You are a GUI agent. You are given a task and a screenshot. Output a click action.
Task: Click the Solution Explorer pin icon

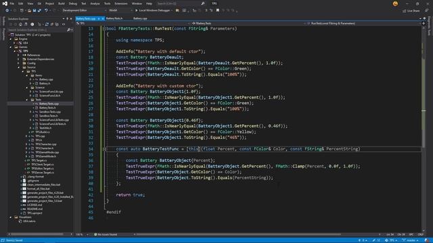tap(67, 19)
